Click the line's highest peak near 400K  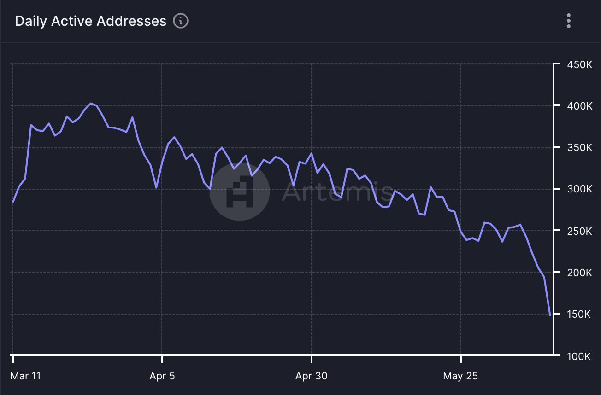(91, 104)
